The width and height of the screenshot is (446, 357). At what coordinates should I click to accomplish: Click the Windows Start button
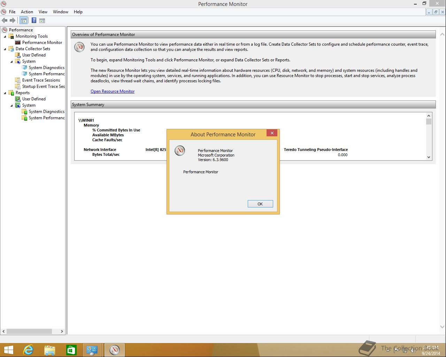click(x=8, y=350)
